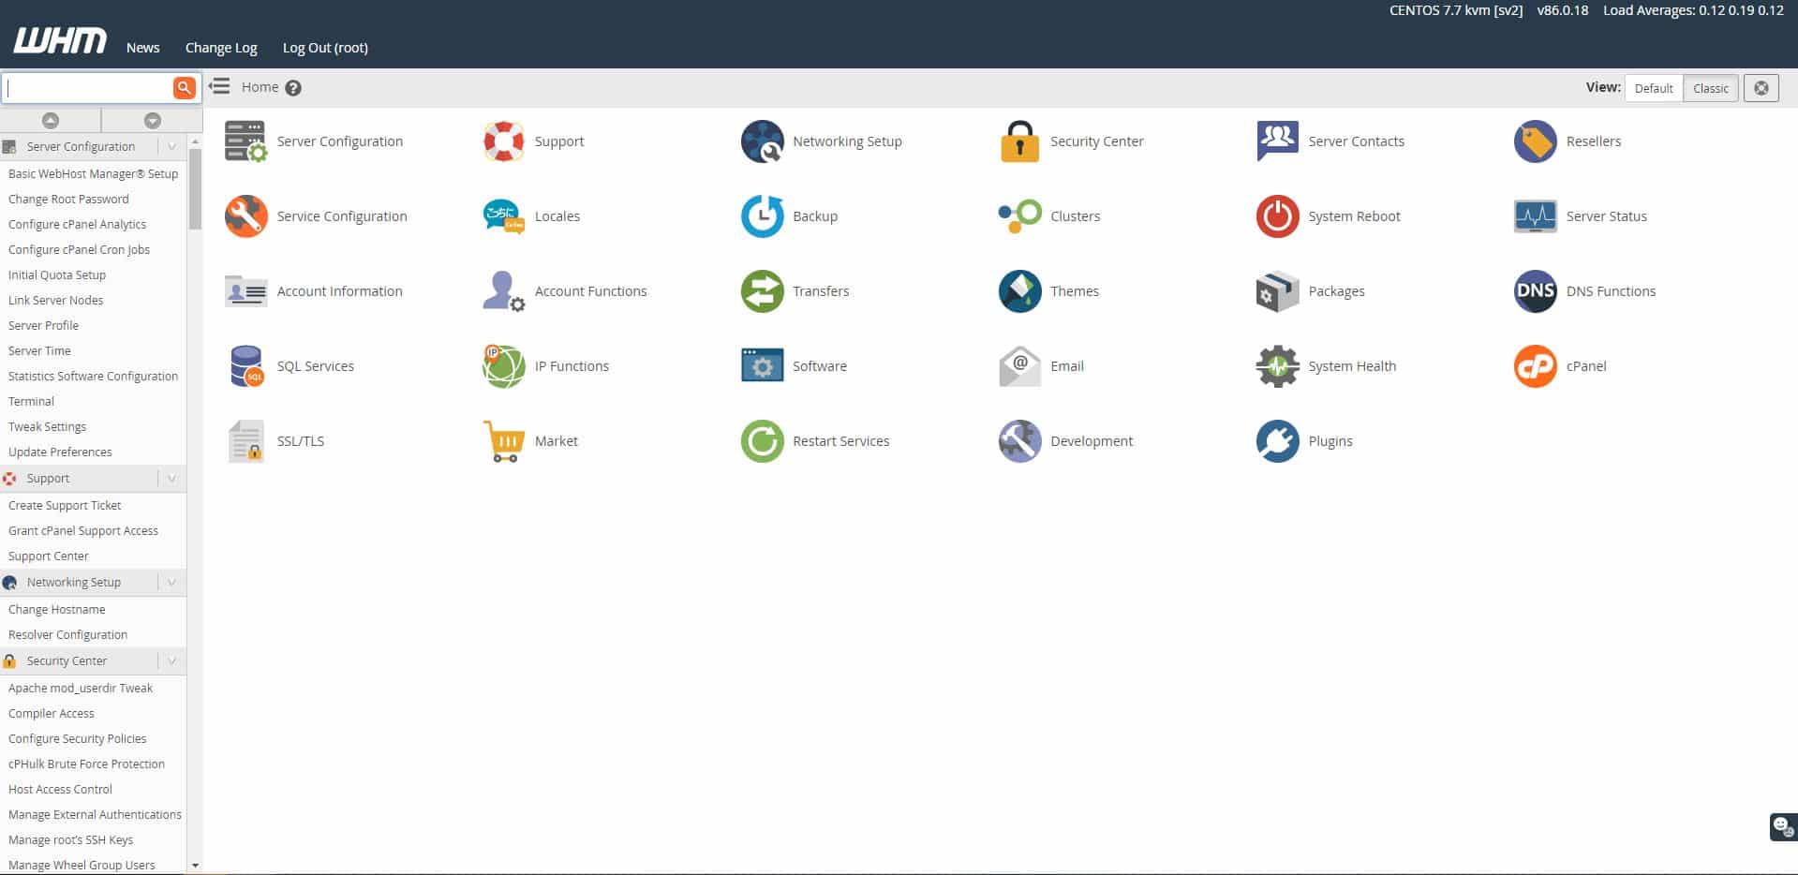Open the chat feedback icon at bottom right
Viewport: 1798px width, 875px height.
(1783, 827)
